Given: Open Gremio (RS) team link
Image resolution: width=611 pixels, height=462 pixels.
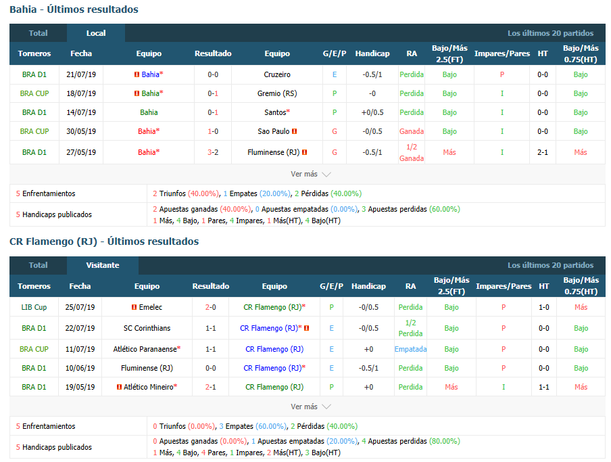Looking at the screenshot, I should click(277, 93).
